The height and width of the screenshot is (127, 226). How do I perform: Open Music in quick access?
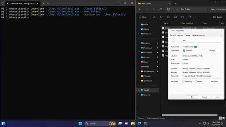[144, 62]
